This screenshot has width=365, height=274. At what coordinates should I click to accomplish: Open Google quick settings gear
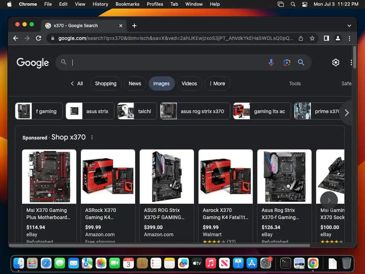[x=335, y=62]
